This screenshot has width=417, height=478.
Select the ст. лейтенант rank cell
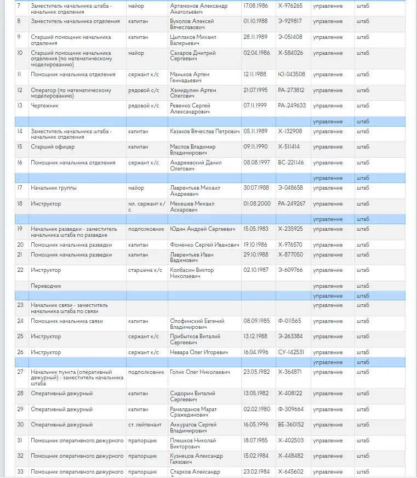(145, 425)
